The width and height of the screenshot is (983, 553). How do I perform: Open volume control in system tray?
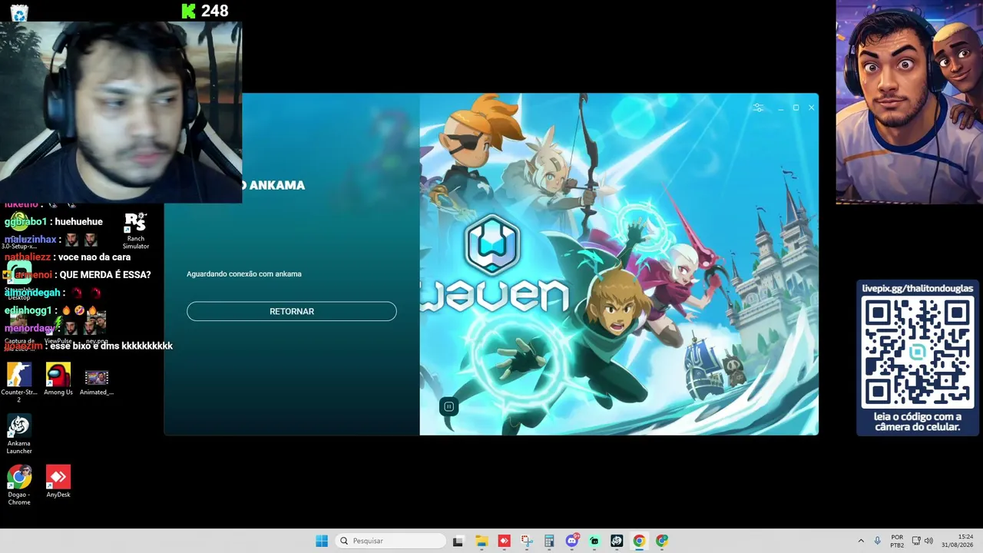[928, 541]
